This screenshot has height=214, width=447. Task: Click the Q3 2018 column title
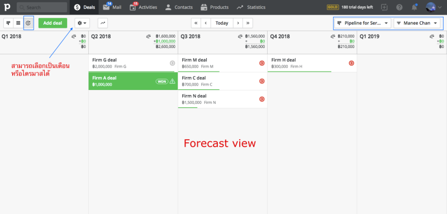191,36
